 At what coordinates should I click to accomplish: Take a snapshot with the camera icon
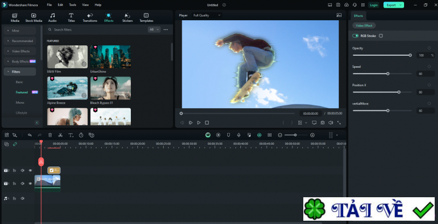click(x=322, y=122)
